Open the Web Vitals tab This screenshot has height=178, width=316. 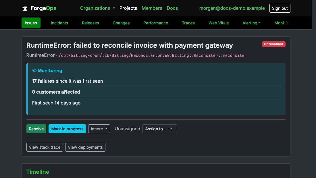pos(218,23)
